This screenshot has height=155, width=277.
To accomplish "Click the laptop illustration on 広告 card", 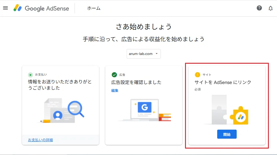I will click(145, 110).
